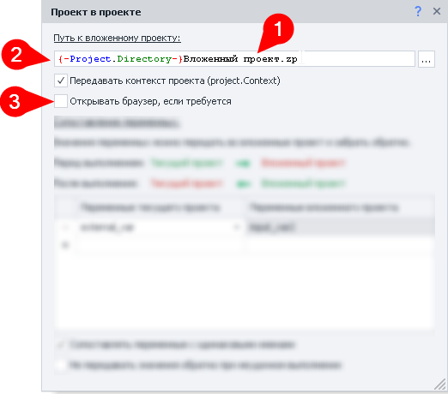Expand the external_var dropdown in the table
The height and width of the screenshot is (394, 448).
click(236, 227)
